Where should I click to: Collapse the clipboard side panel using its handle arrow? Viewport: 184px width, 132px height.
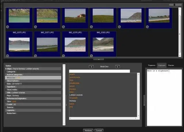[x=144, y=105]
